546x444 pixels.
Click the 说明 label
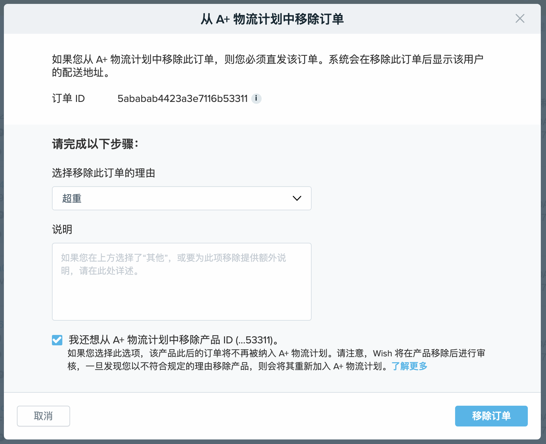tap(62, 229)
